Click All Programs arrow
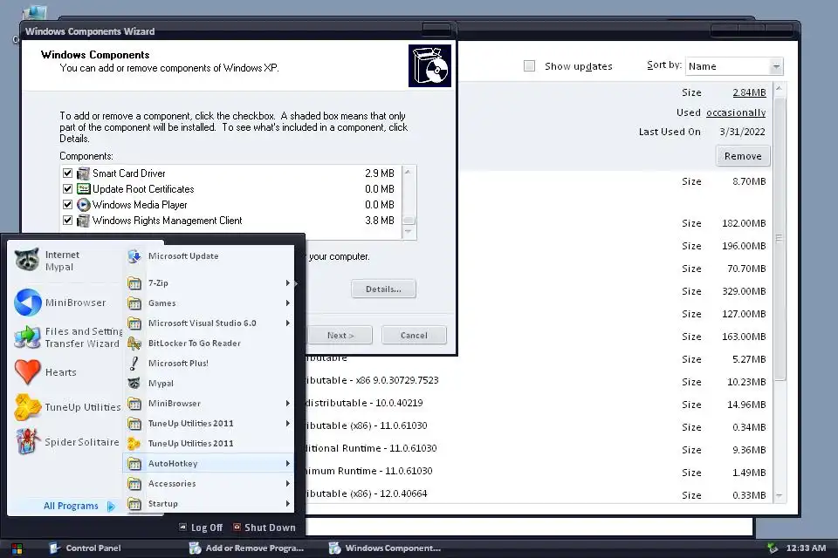This screenshot has width=838, height=558. (111, 507)
